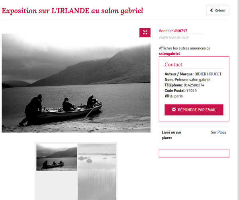Click the publication date 05-09-2015
239x200 pixels.
pyautogui.click(x=180, y=38)
